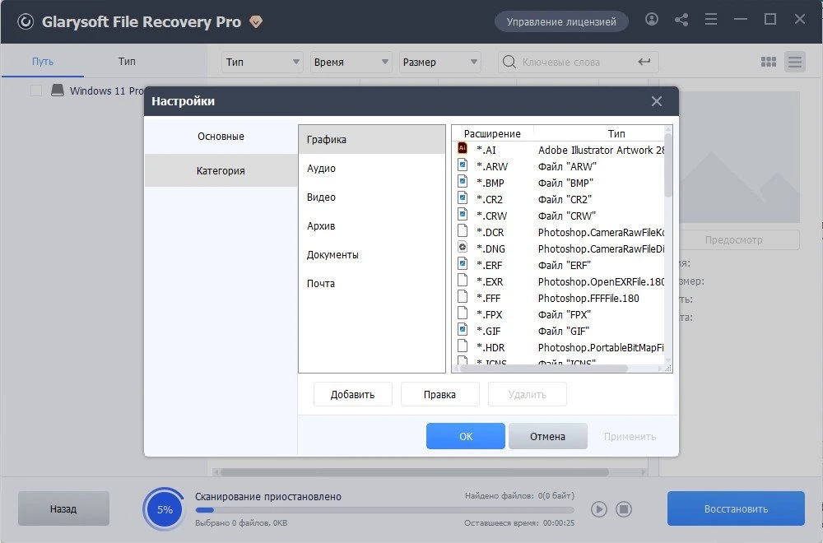
Task: Open the Категория settings section
Action: (221, 170)
